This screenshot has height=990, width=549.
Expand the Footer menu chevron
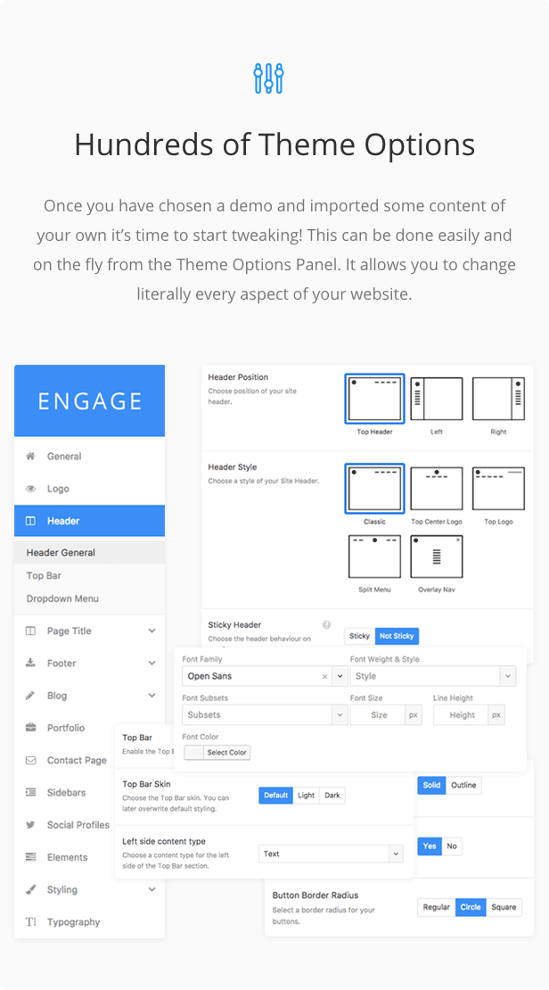tap(152, 663)
